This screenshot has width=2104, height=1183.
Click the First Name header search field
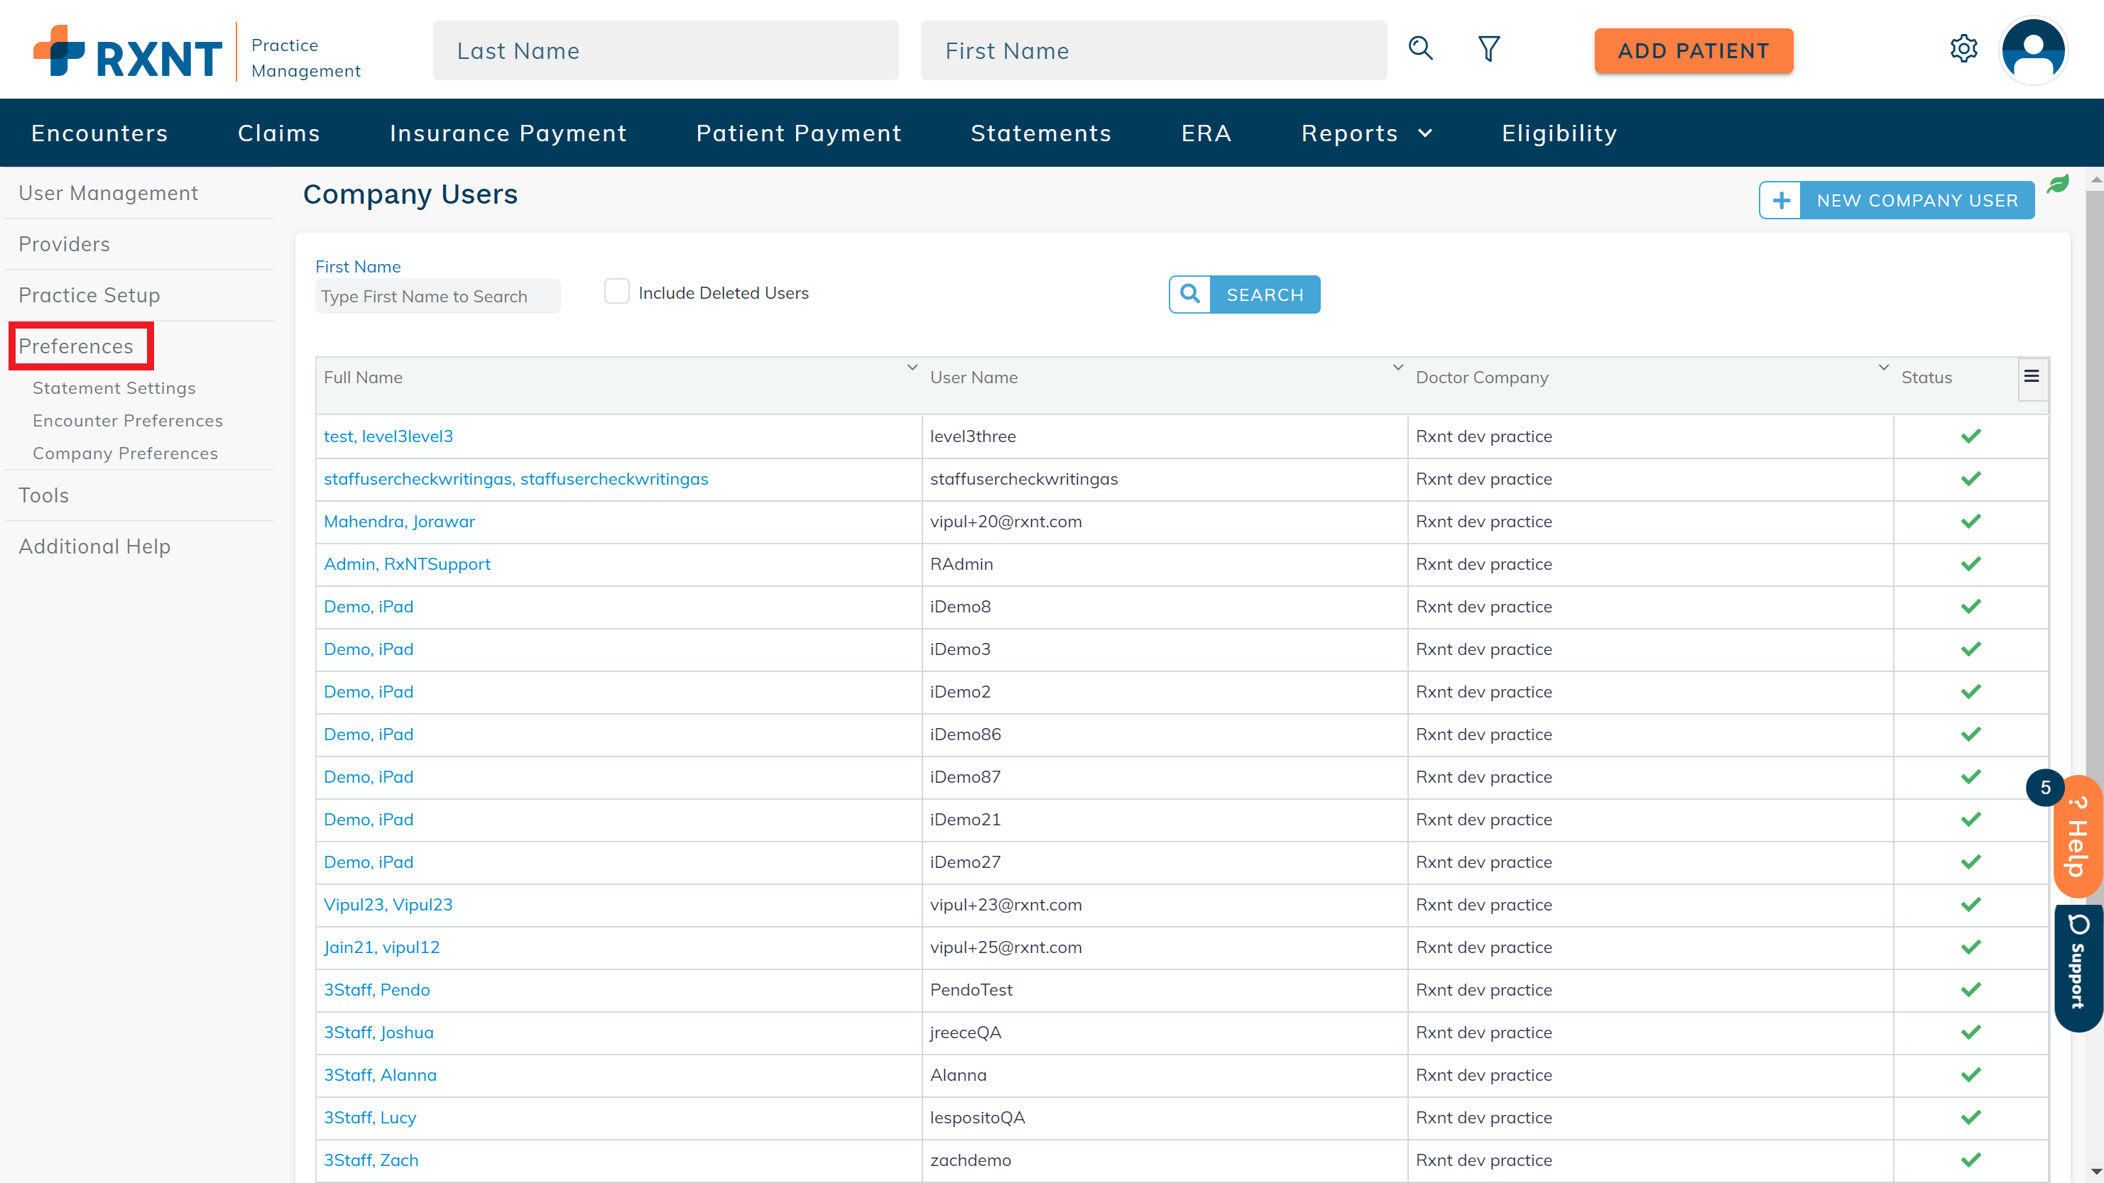click(x=1153, y=50)
